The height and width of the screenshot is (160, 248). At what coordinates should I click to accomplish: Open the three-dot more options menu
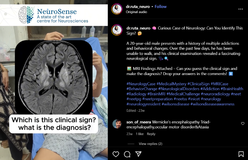pyautogui.click(x=241, y=9)
